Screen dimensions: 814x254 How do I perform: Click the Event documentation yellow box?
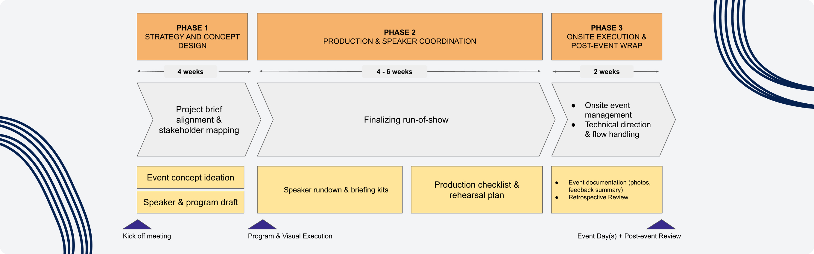click(606, 190)
